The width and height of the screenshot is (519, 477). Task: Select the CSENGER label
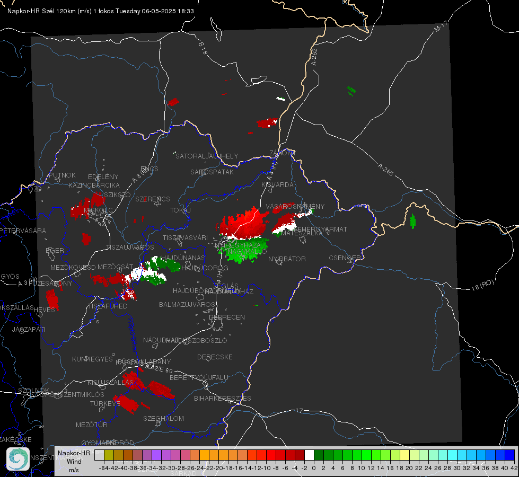pos(345,258)
